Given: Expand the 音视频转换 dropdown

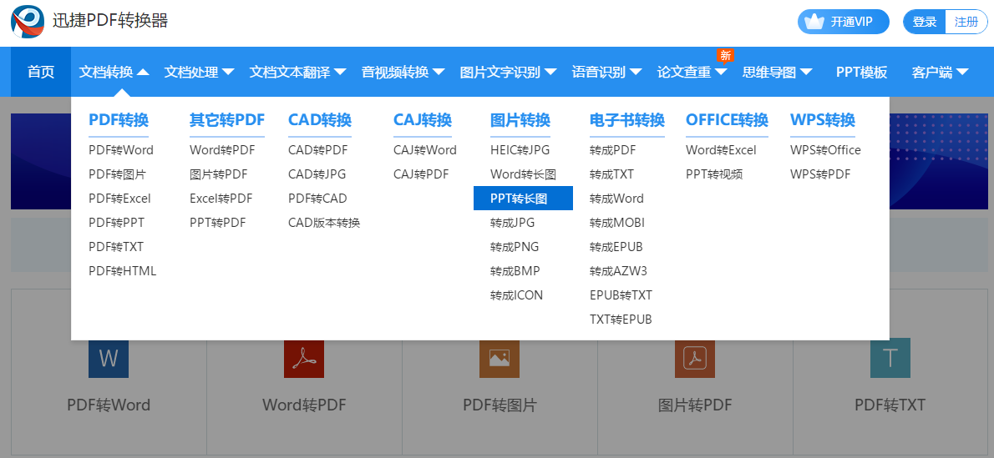Looking at the screenshot, I should click(x=403, y=73).
